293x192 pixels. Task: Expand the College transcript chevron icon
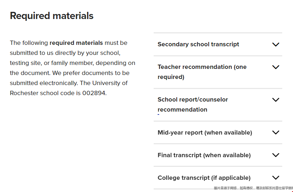click(275, 178)
